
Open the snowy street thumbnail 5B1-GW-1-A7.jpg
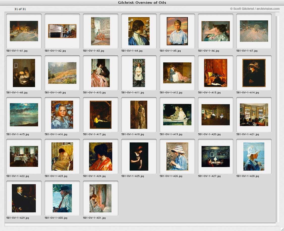254,31
